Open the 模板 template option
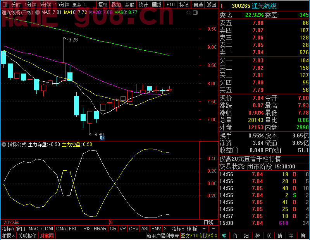The image size is (310, 240). 192,229
